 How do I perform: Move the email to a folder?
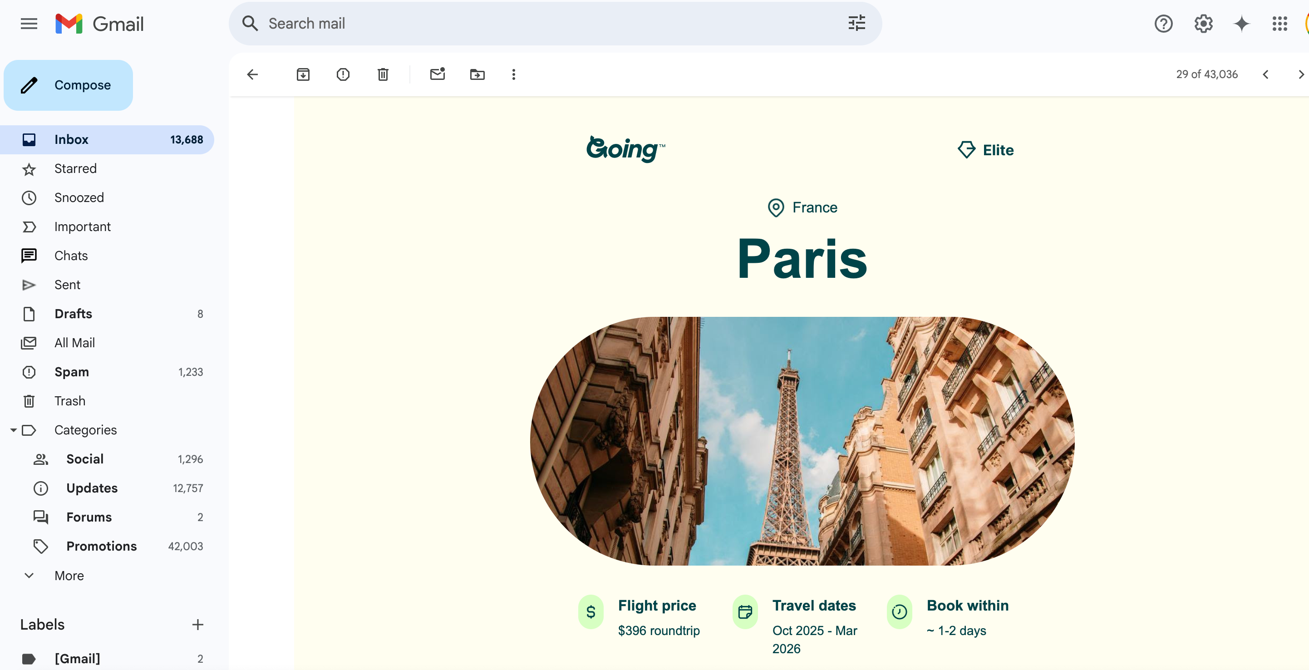coord(477,75)
